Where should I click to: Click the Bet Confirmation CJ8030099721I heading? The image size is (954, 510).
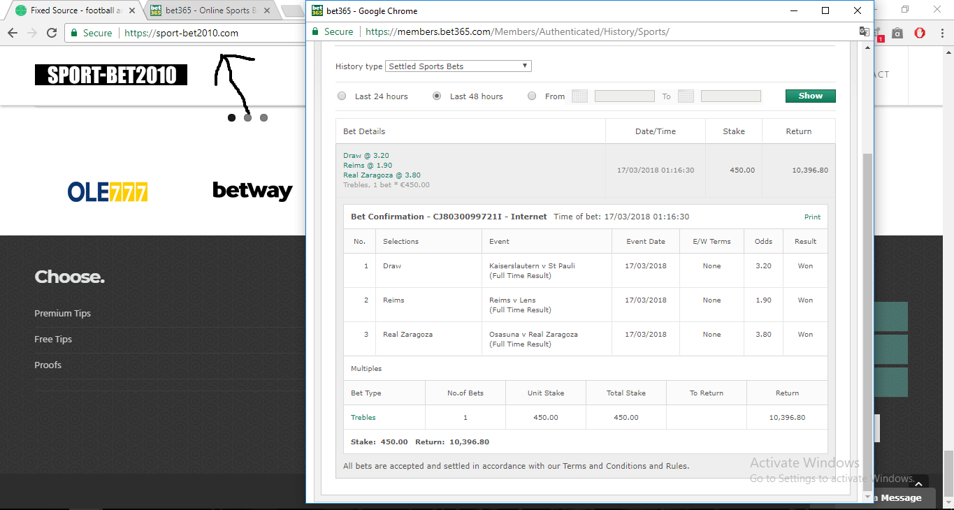(x=449, y=217)
